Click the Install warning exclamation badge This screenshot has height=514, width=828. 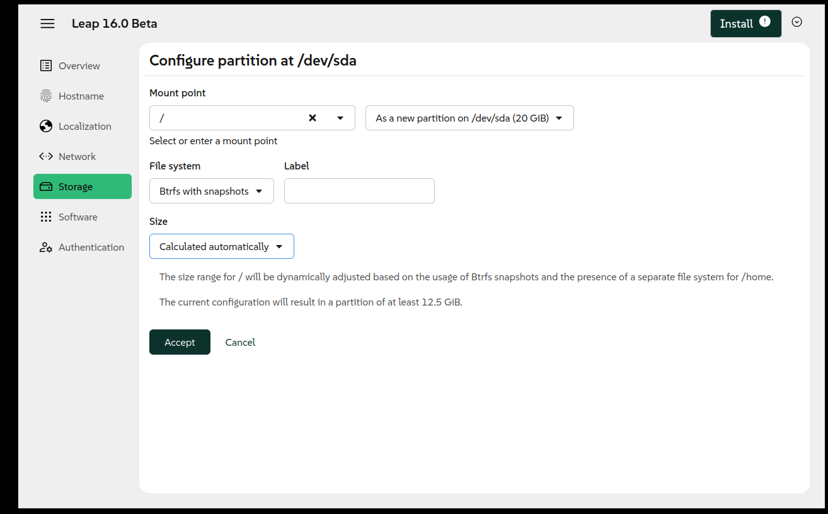point(765,21)
